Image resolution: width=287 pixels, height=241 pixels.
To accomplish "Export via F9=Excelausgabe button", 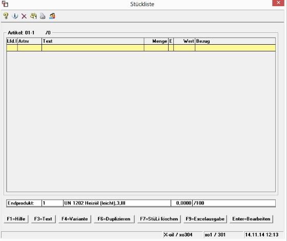I will click(205, 219).
